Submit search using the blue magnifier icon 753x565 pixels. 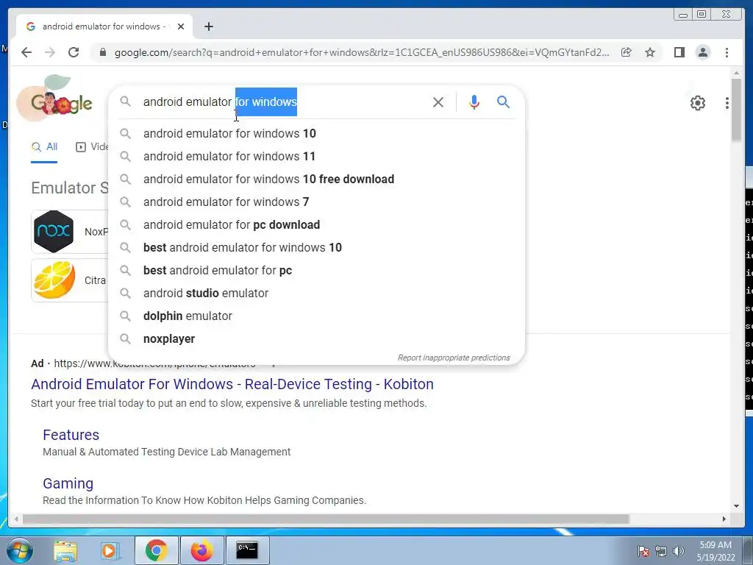pyautogui.click(x=503, y=102)
